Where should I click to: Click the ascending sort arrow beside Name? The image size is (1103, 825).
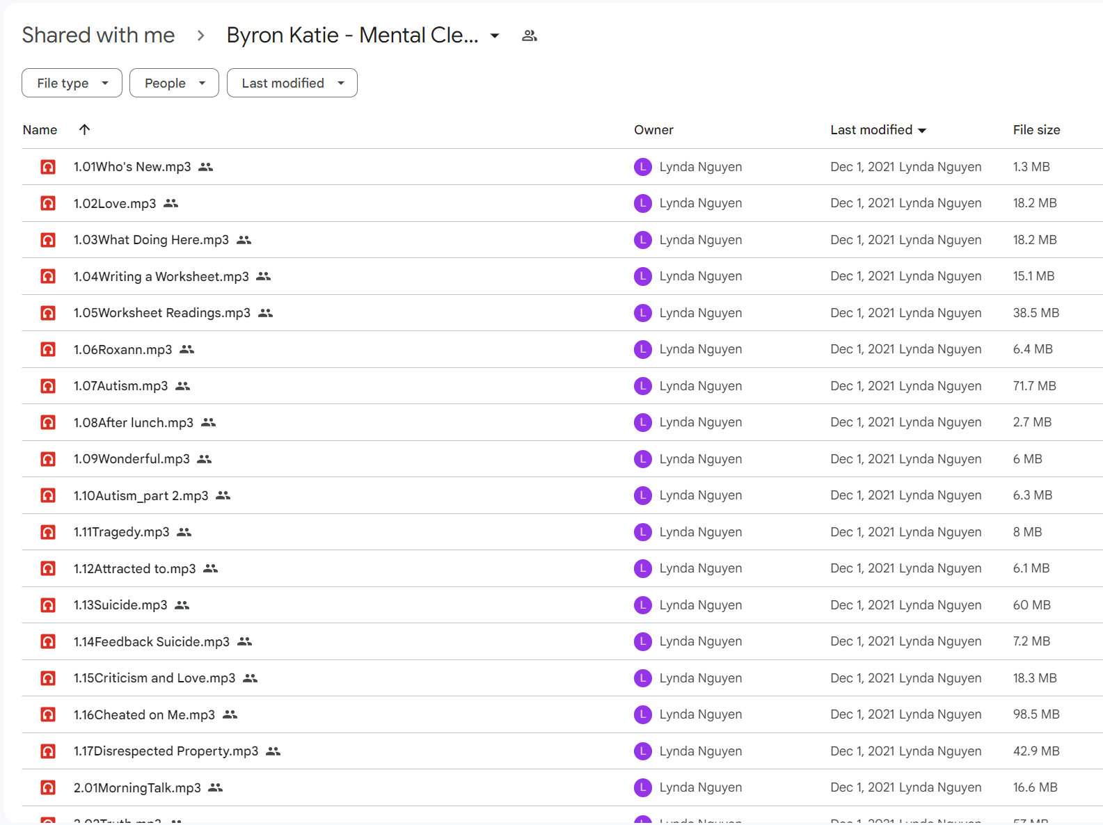click(84, 129)
